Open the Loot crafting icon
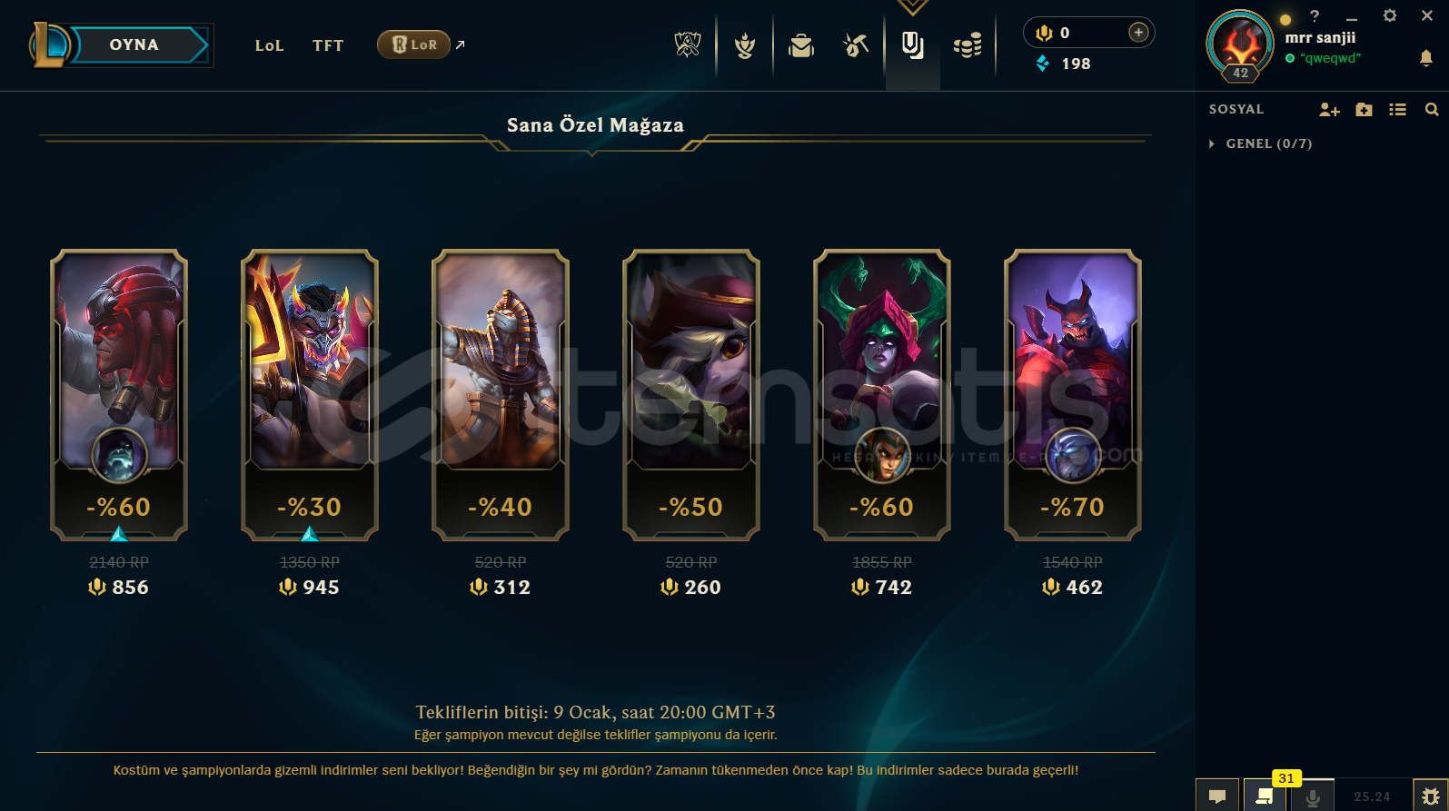This screenshot has height=811, width=1449. [x=856, y=45]
